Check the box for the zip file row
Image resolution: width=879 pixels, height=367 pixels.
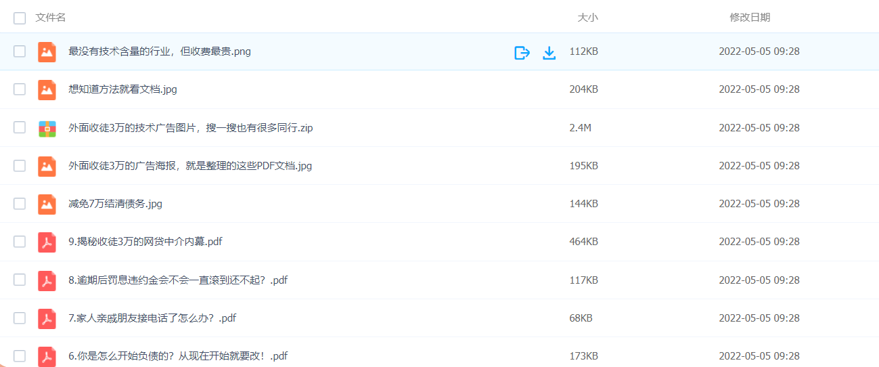(20, 128)
